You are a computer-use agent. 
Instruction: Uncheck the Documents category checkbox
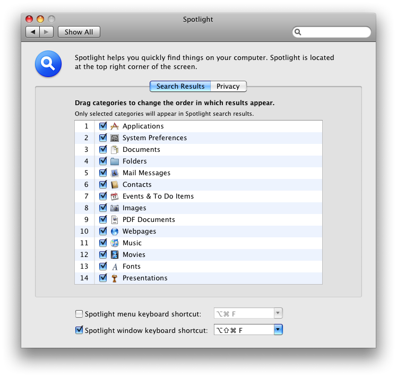pos(103,150)
